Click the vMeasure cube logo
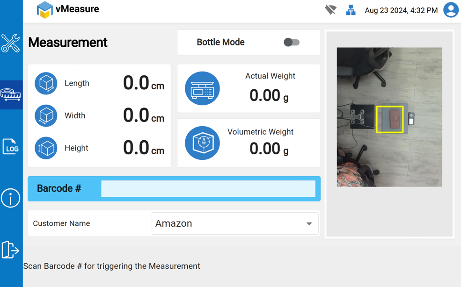The height and width of the screenshot is (287, 461). pyautogui.click(x=45, y=10)
